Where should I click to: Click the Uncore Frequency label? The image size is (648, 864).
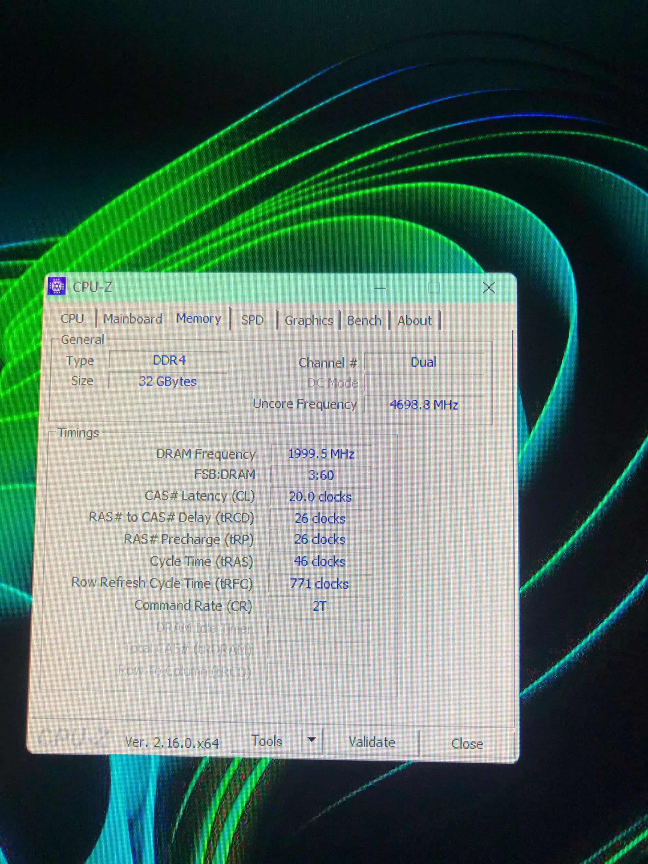click(x=305, y=404)
